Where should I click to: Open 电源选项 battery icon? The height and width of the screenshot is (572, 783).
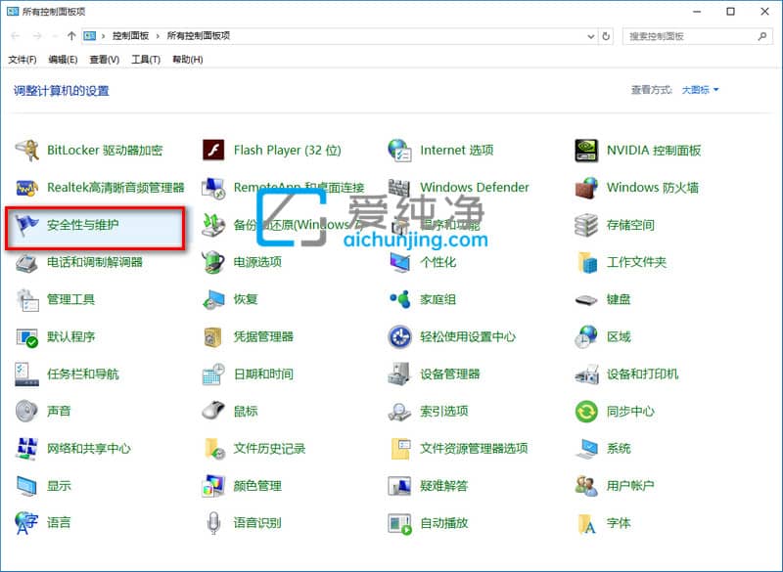coord(213,262)
